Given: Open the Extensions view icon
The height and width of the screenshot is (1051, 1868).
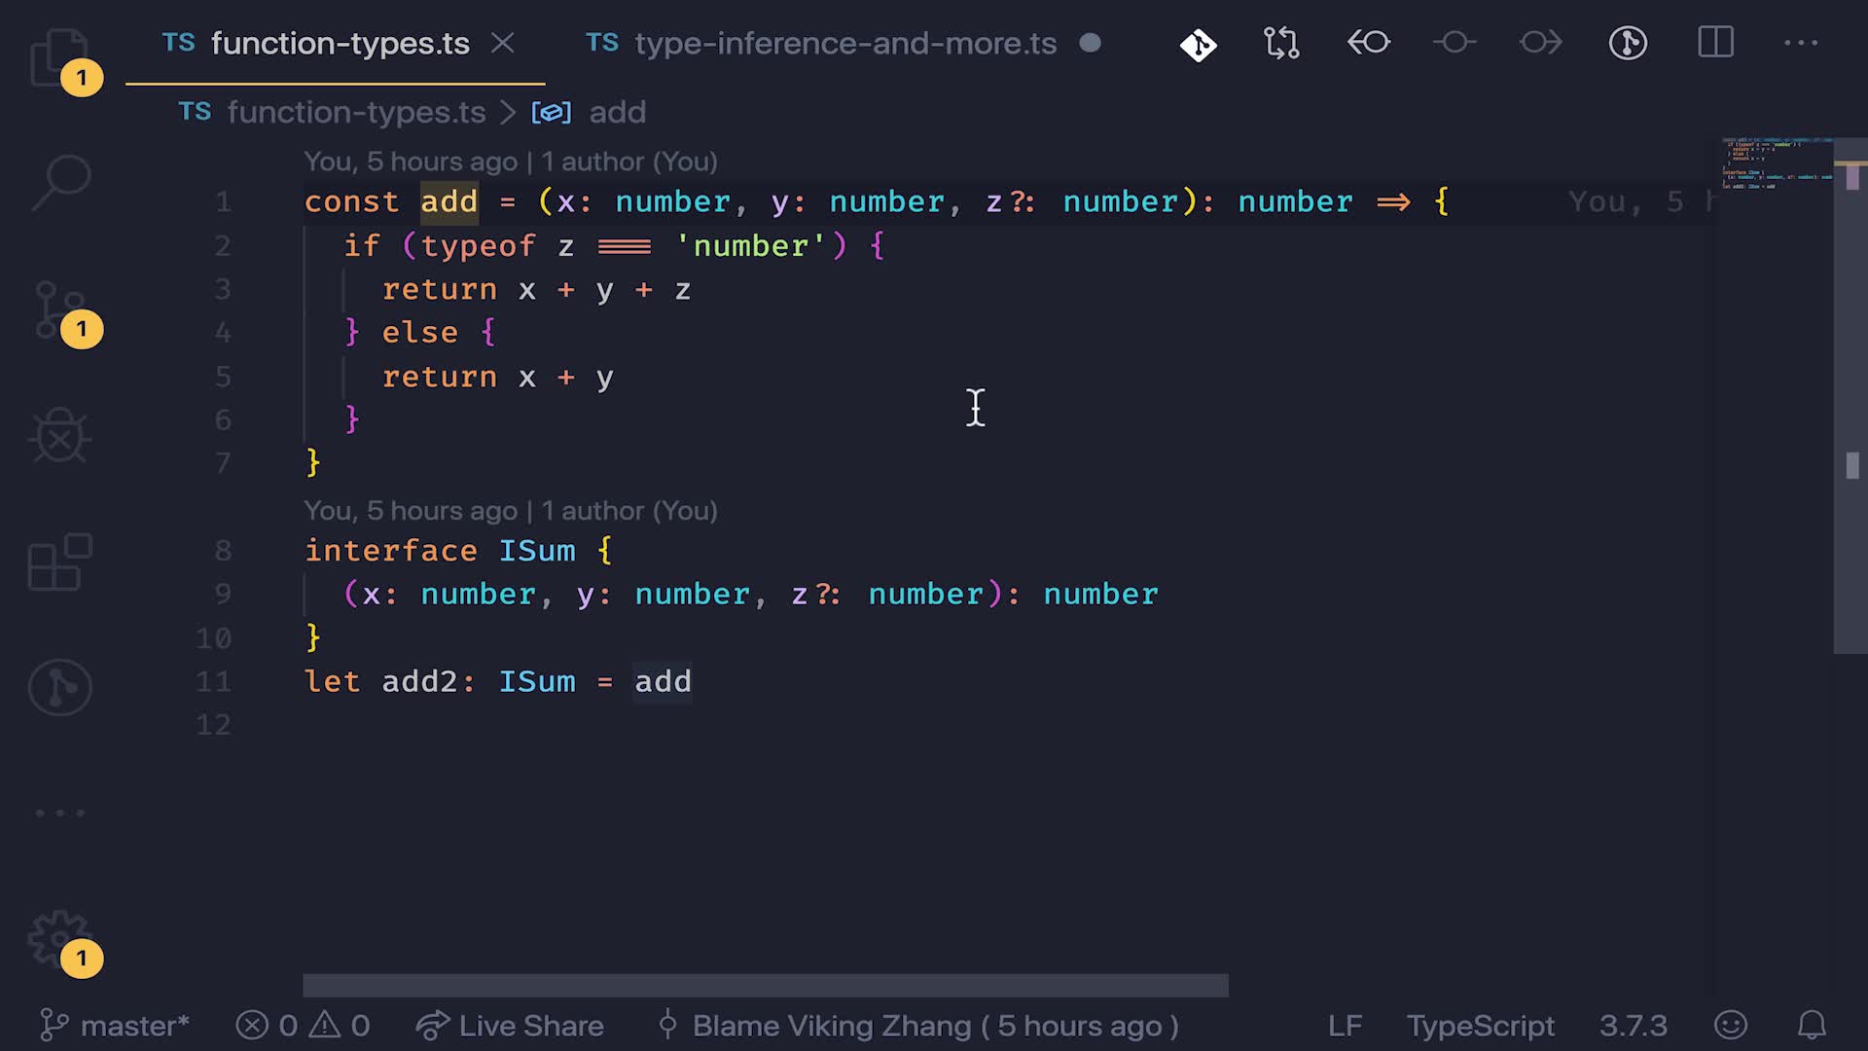Looking at the screenshot, I should (58, 562).
